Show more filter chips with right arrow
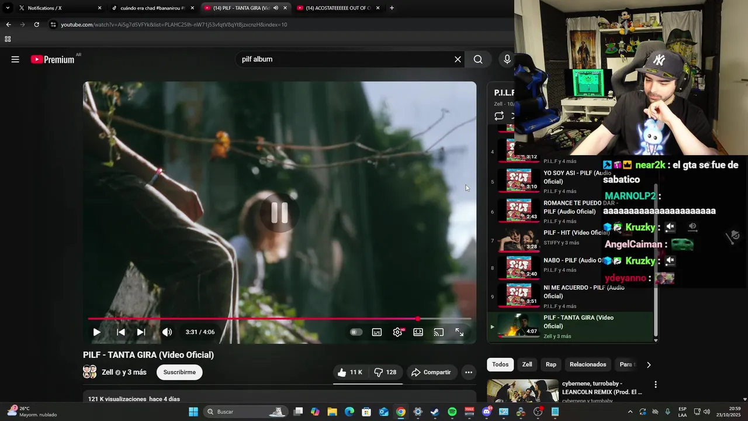Screen dimensions: 748x421 tap(649, 365)
